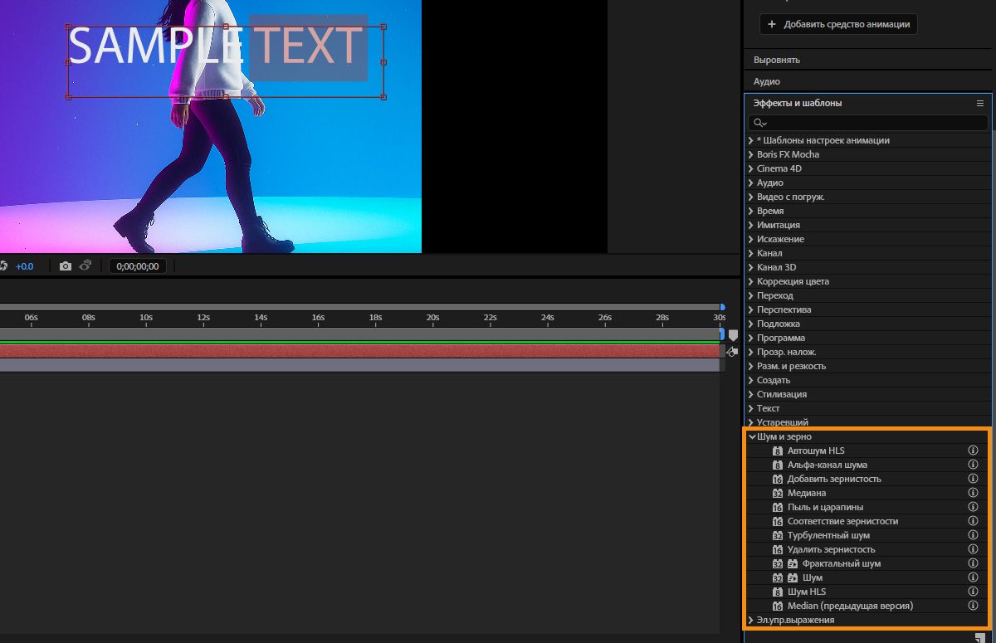996x643 pixels.
Task: Open info for Автошум HLS effect
Action: 973,451
